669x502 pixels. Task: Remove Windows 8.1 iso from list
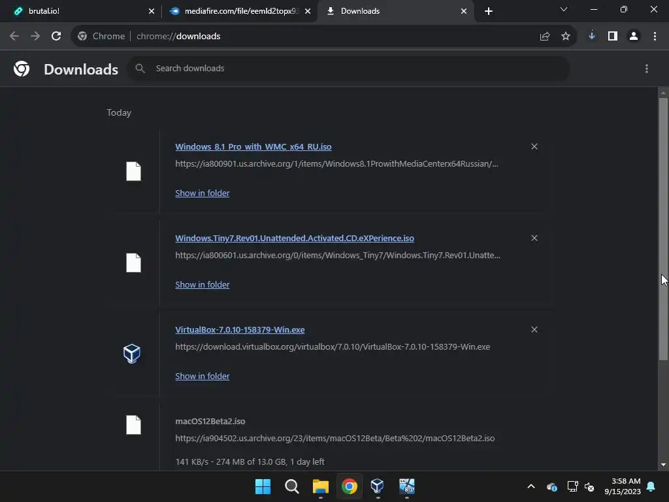[x=534, y=146]
